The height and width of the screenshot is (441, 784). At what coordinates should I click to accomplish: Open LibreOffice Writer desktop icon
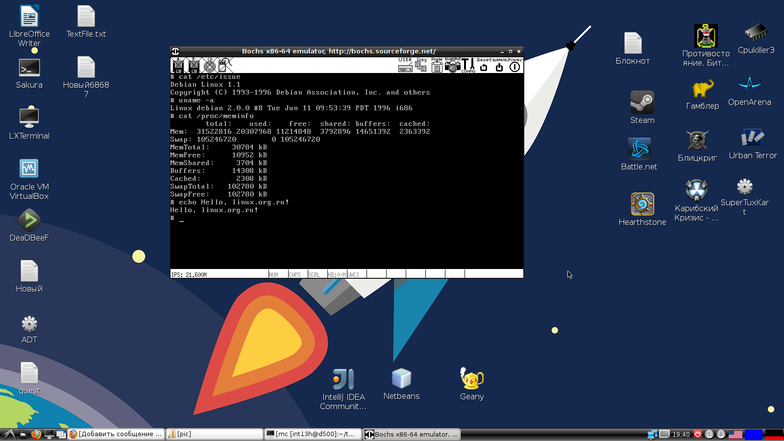click(x=29, y=26)
